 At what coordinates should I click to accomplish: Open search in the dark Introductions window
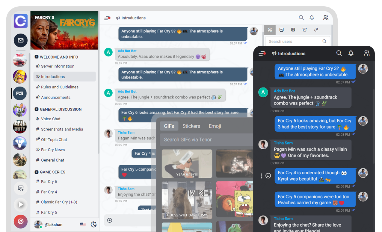point(339,53)
